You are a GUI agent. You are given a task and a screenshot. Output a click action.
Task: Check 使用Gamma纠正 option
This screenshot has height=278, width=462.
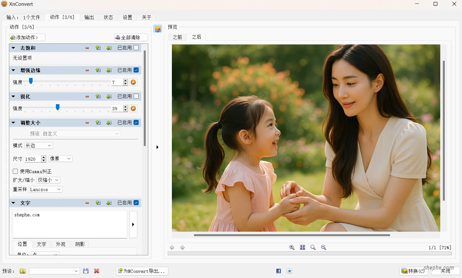[x=15, y=171]
